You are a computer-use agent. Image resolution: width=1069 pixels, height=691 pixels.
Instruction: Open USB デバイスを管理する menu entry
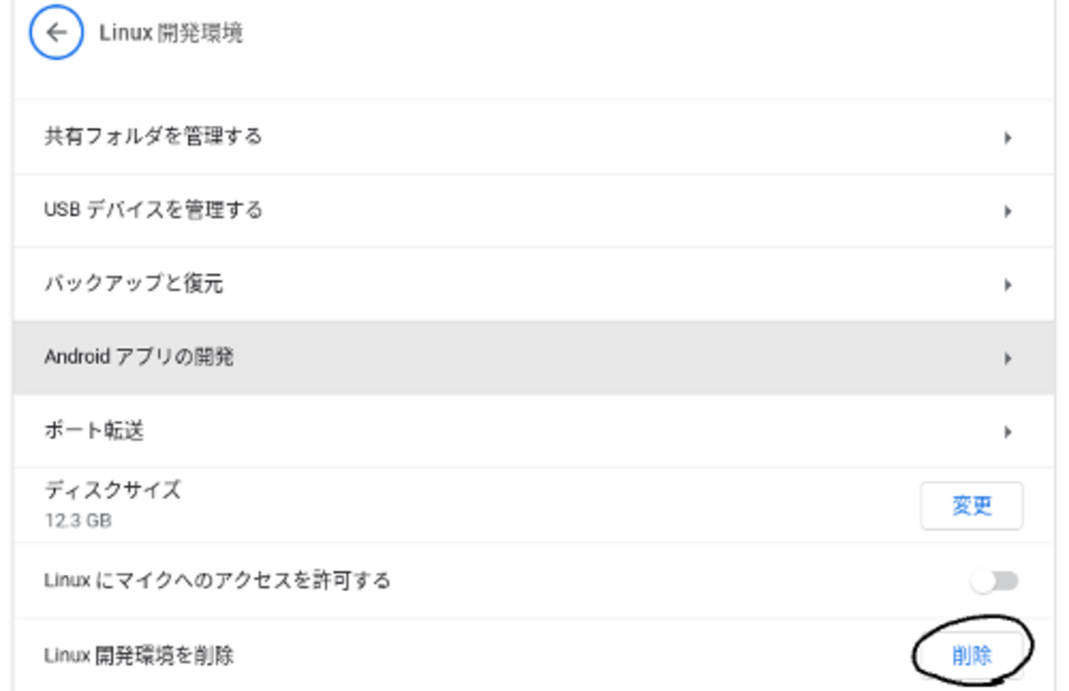(x=153, y=210)
